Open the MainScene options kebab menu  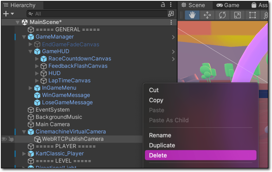(x=171, y=22)
